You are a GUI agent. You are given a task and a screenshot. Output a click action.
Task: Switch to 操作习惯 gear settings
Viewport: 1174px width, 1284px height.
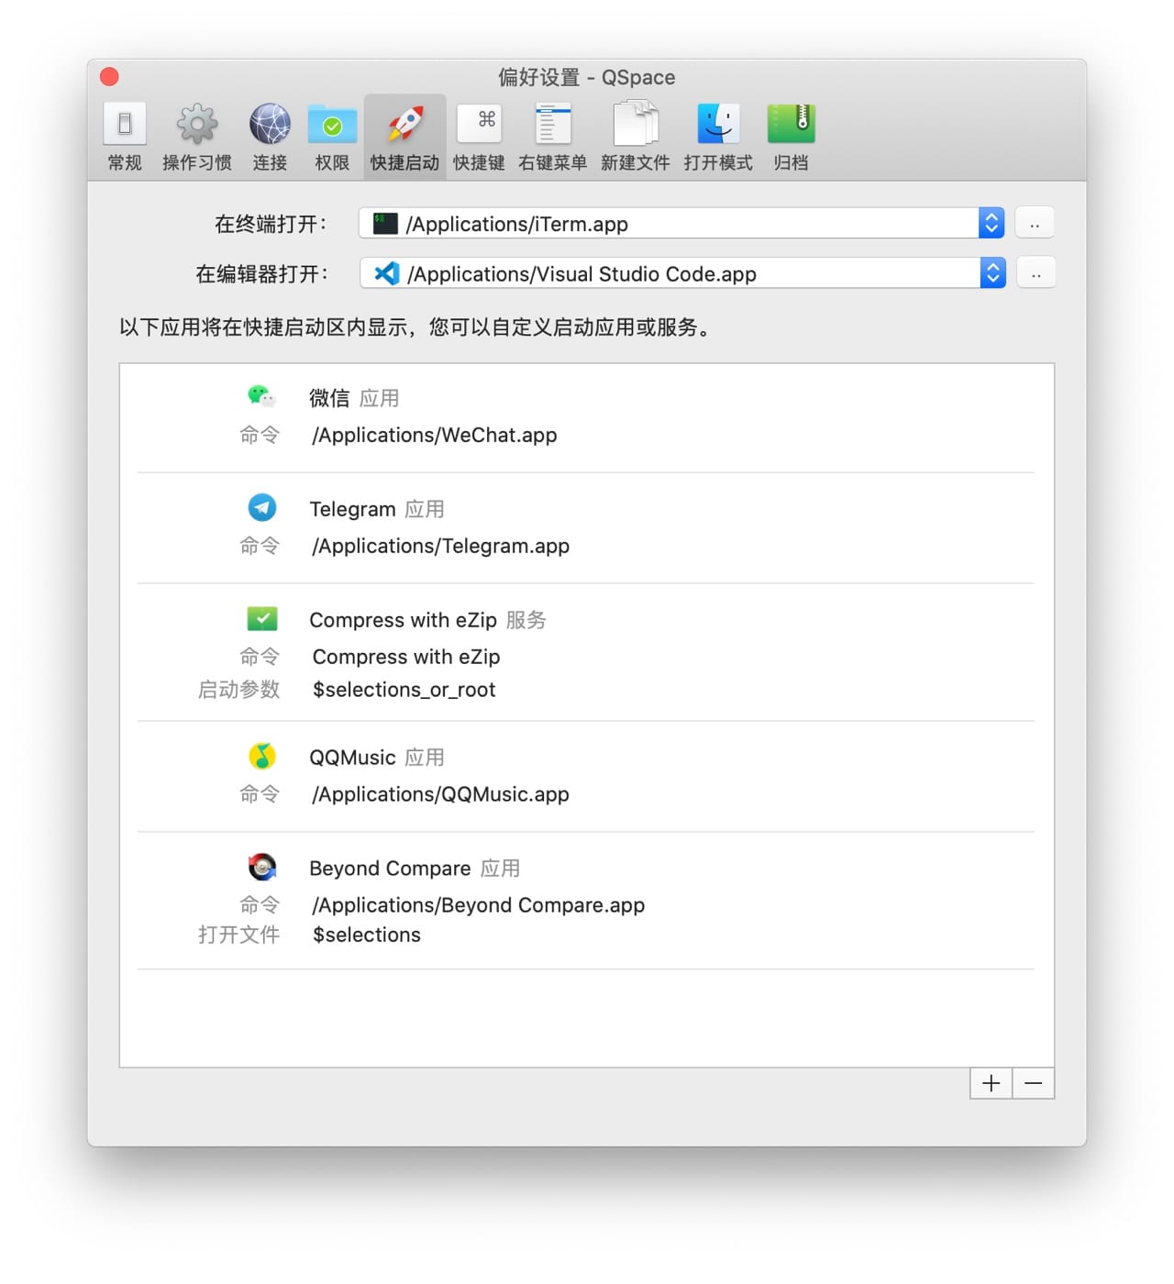[x=196, y=137]
